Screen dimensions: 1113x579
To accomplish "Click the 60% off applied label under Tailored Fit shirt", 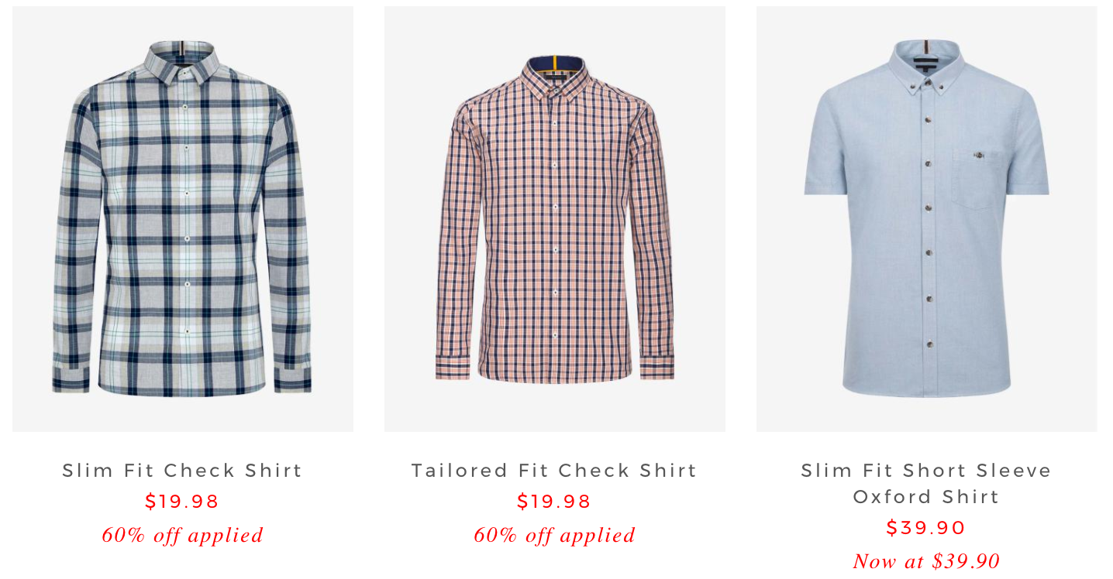I will (x=555, y=535).
